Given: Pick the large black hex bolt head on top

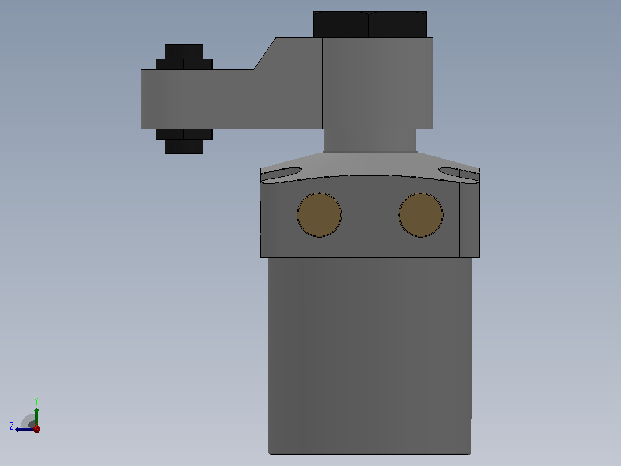Looking at the screenshot, I should (x=370, y=25).
